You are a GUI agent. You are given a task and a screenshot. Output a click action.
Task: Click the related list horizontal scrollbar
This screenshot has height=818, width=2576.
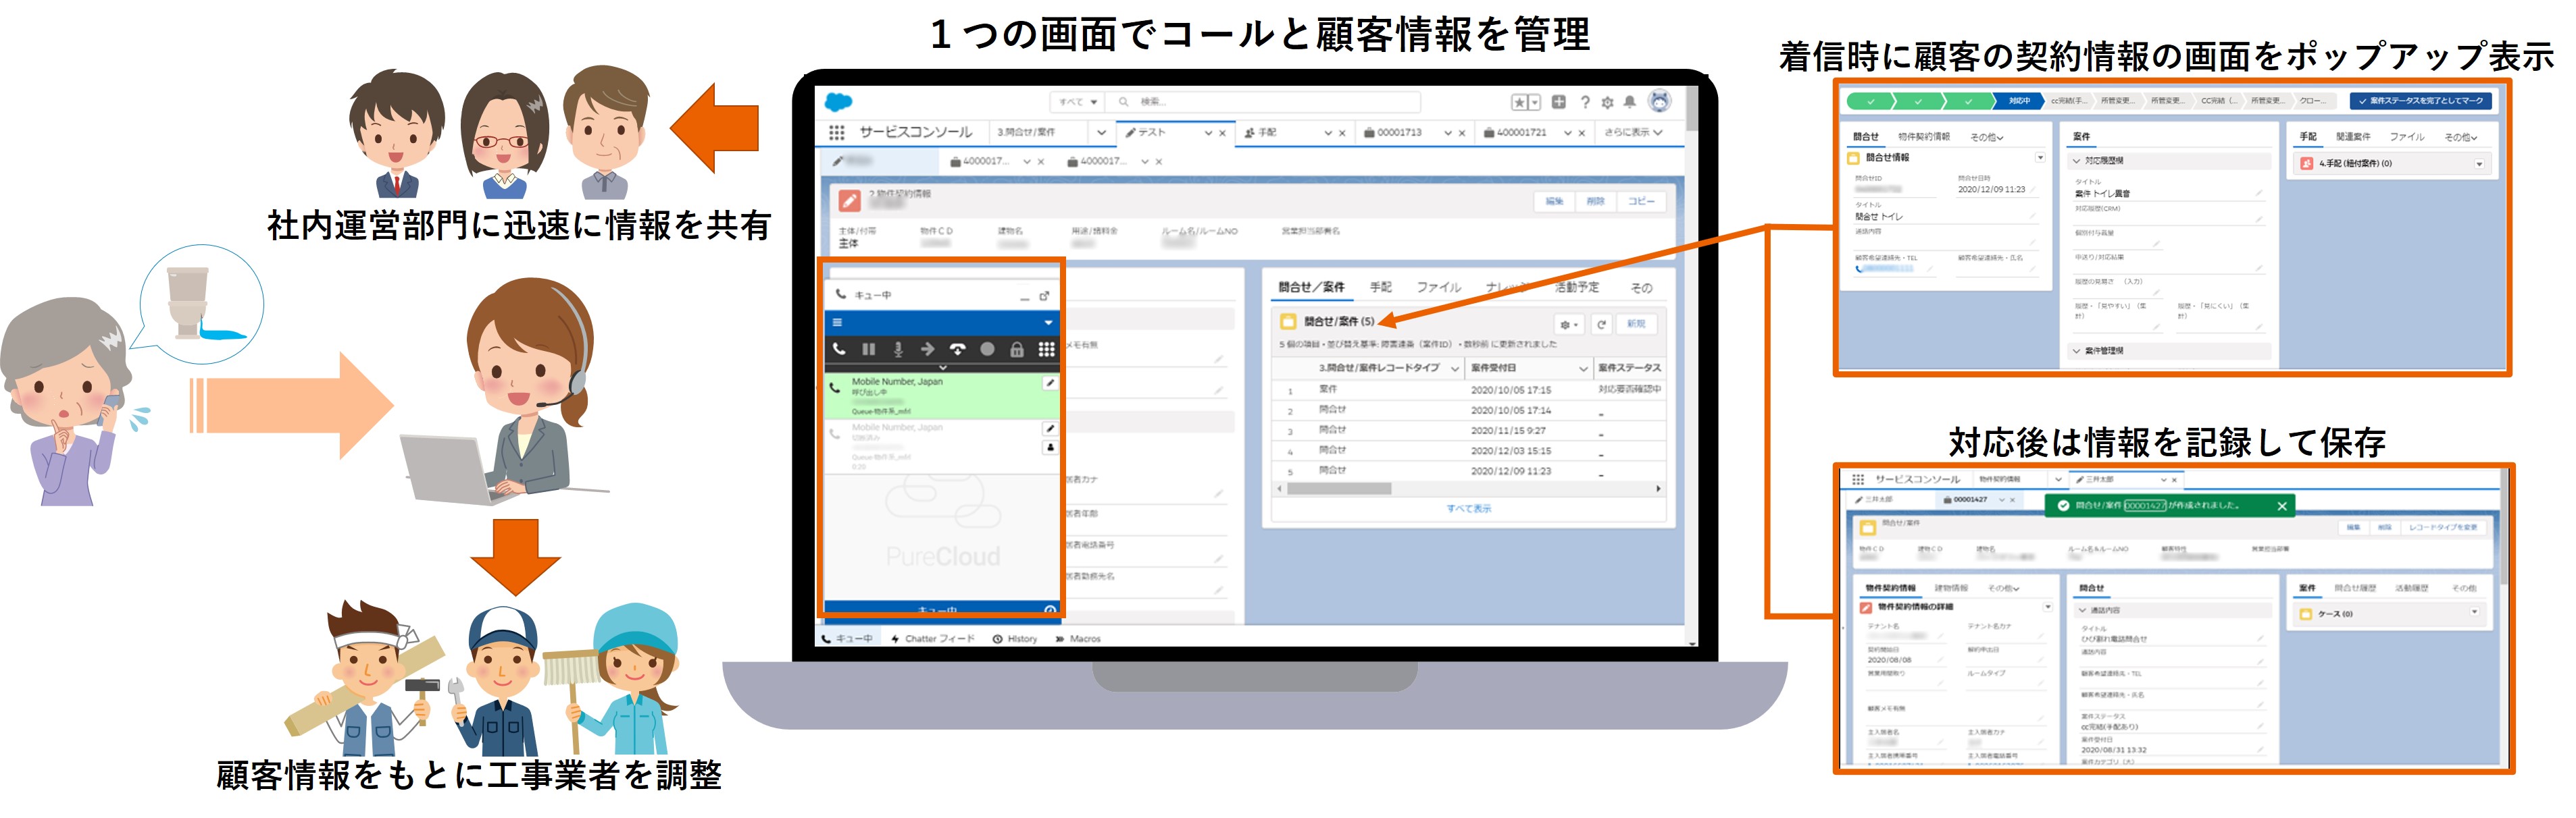point(1339,489)
